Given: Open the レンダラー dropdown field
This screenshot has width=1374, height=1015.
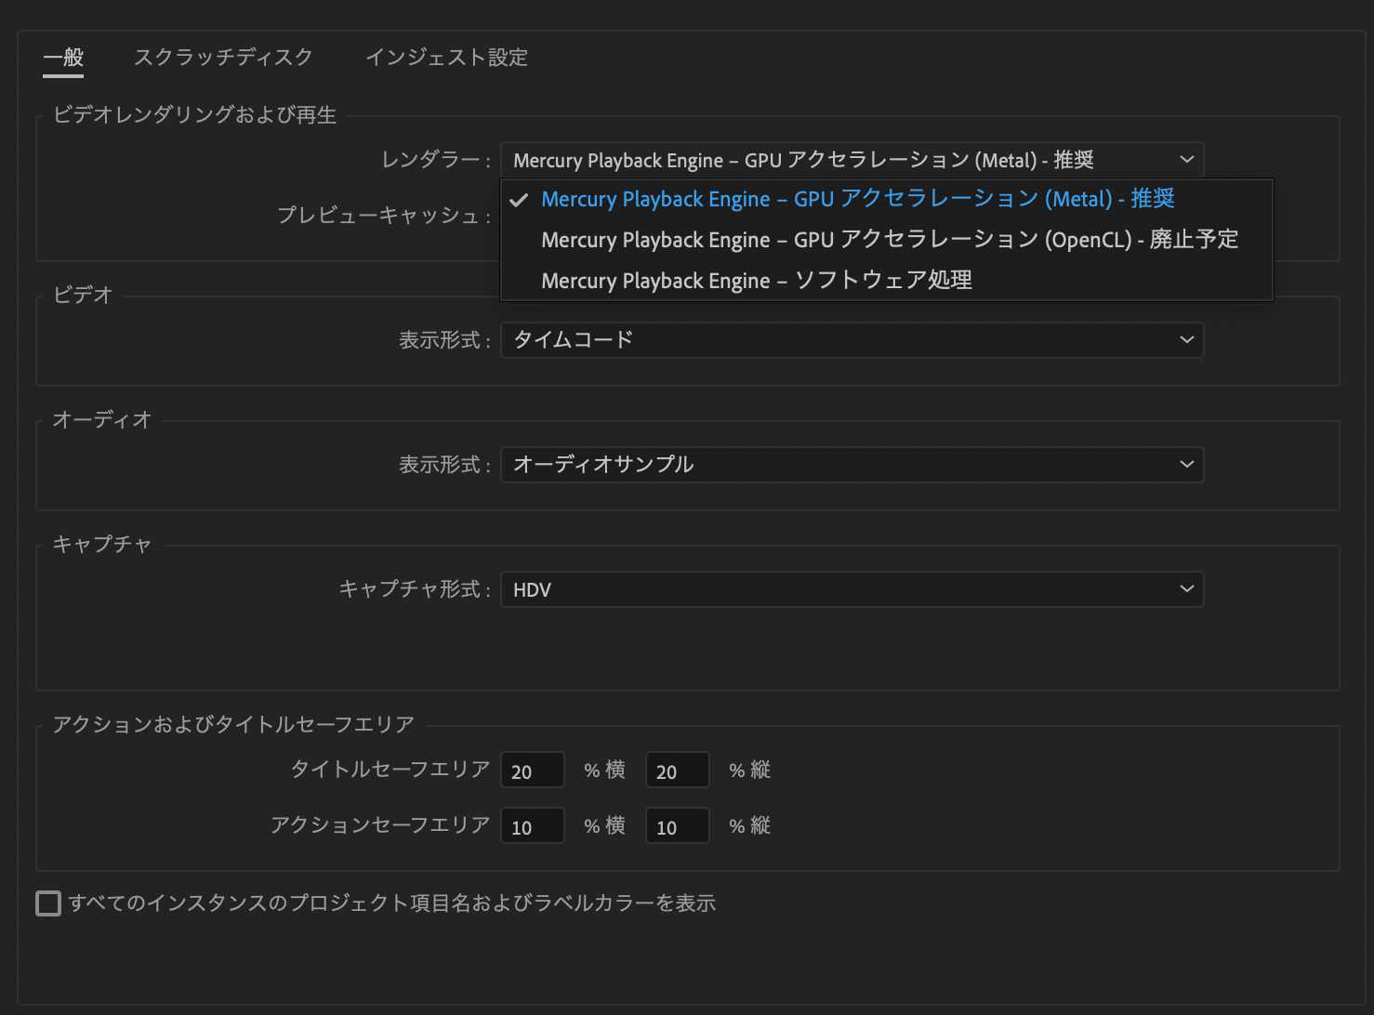Looking at the screenshot, I should tap(852, 160).
